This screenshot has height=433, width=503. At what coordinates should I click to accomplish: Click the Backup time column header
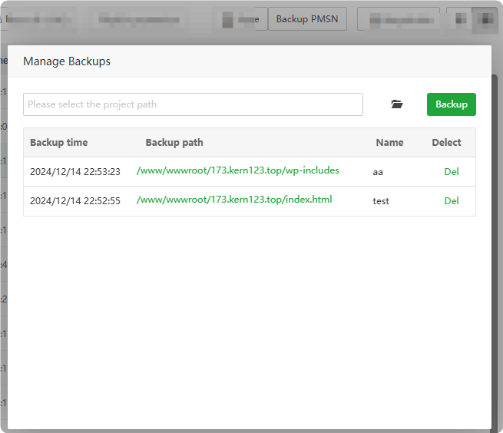pyautogui.click(x=59, y=142)
